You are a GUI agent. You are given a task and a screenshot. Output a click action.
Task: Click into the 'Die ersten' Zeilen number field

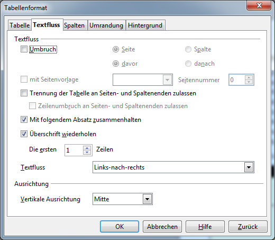pos(74,150)
